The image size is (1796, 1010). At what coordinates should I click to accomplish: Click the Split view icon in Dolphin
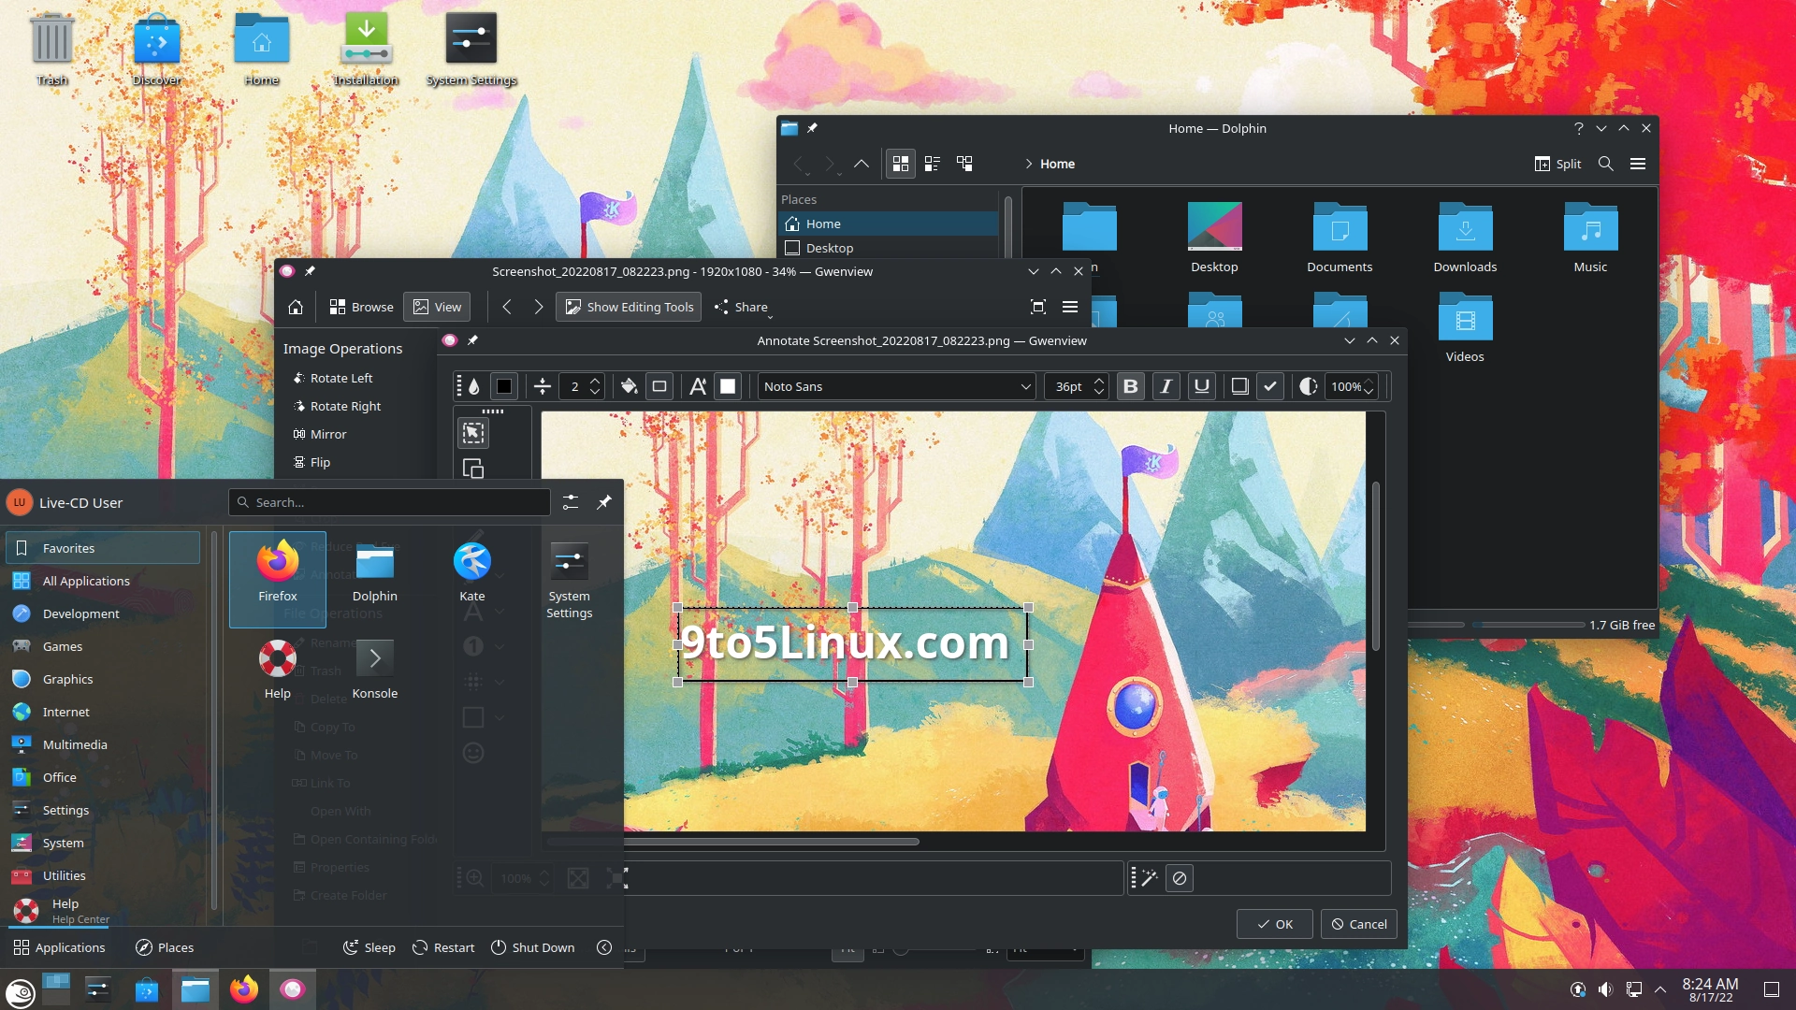click(1556, 164)
